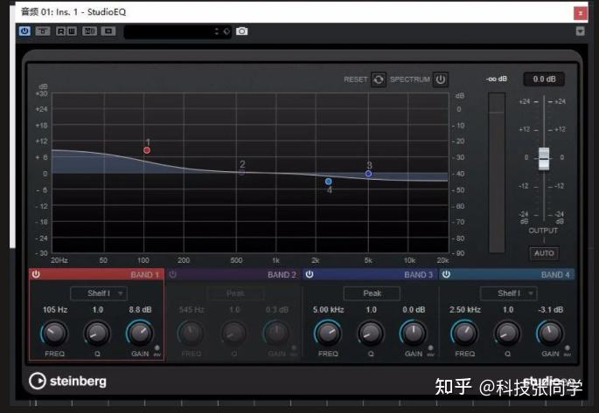
Task: Click the output fader handle
Action: coord(544,158)
